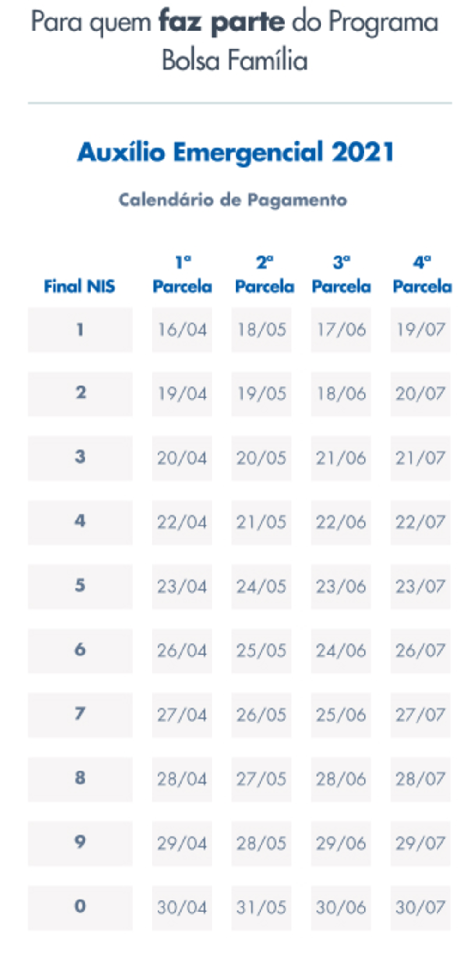This screenshot has height=955, width=473.
Task: Select the Final NIS 1 row cell
Action: point(80,330)
